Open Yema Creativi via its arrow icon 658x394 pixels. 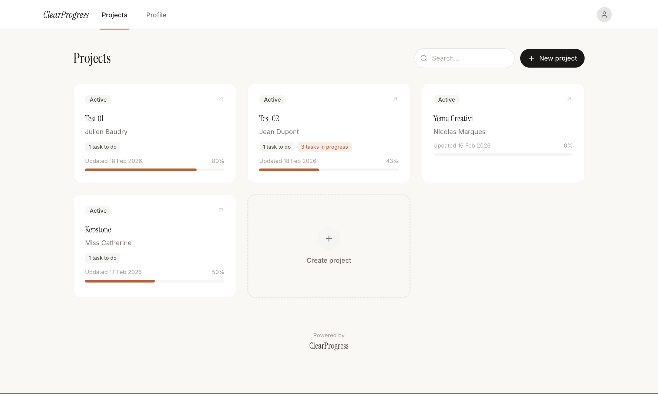[569, 99]
